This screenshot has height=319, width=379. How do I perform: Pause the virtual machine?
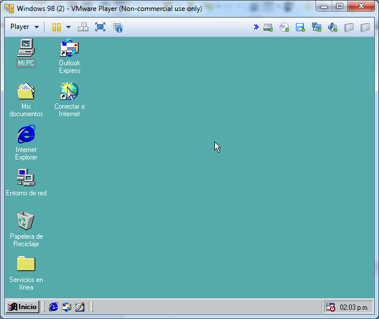[57, 27]
